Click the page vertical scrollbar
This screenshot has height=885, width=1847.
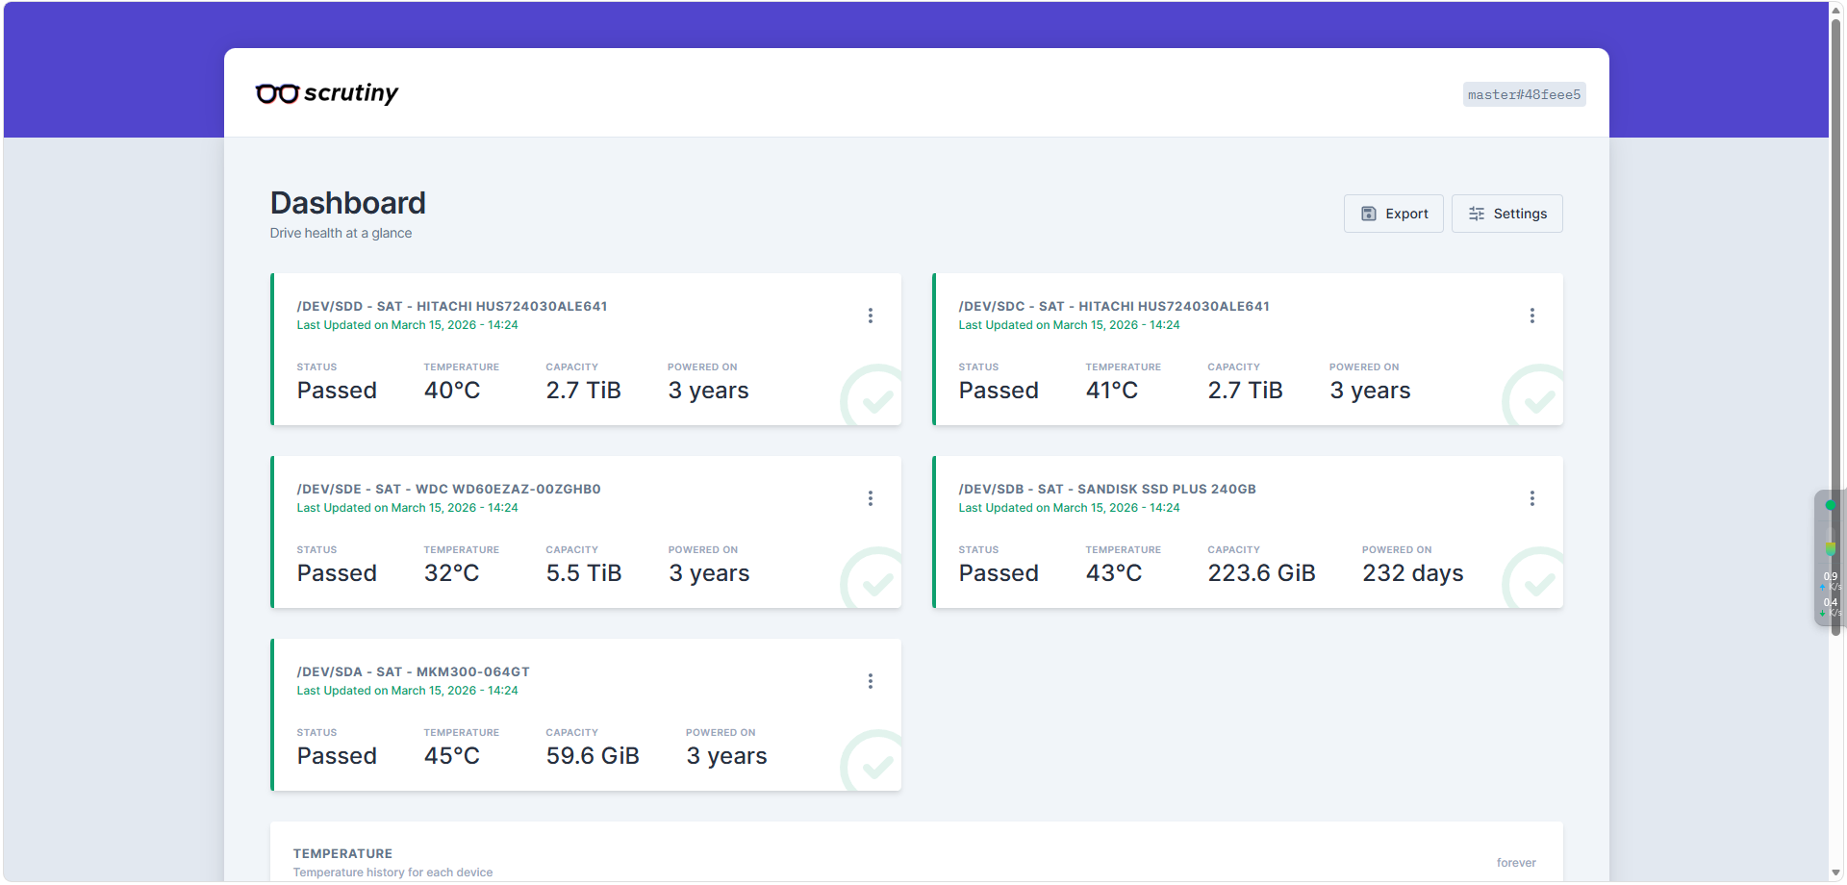coord(1835,289)
